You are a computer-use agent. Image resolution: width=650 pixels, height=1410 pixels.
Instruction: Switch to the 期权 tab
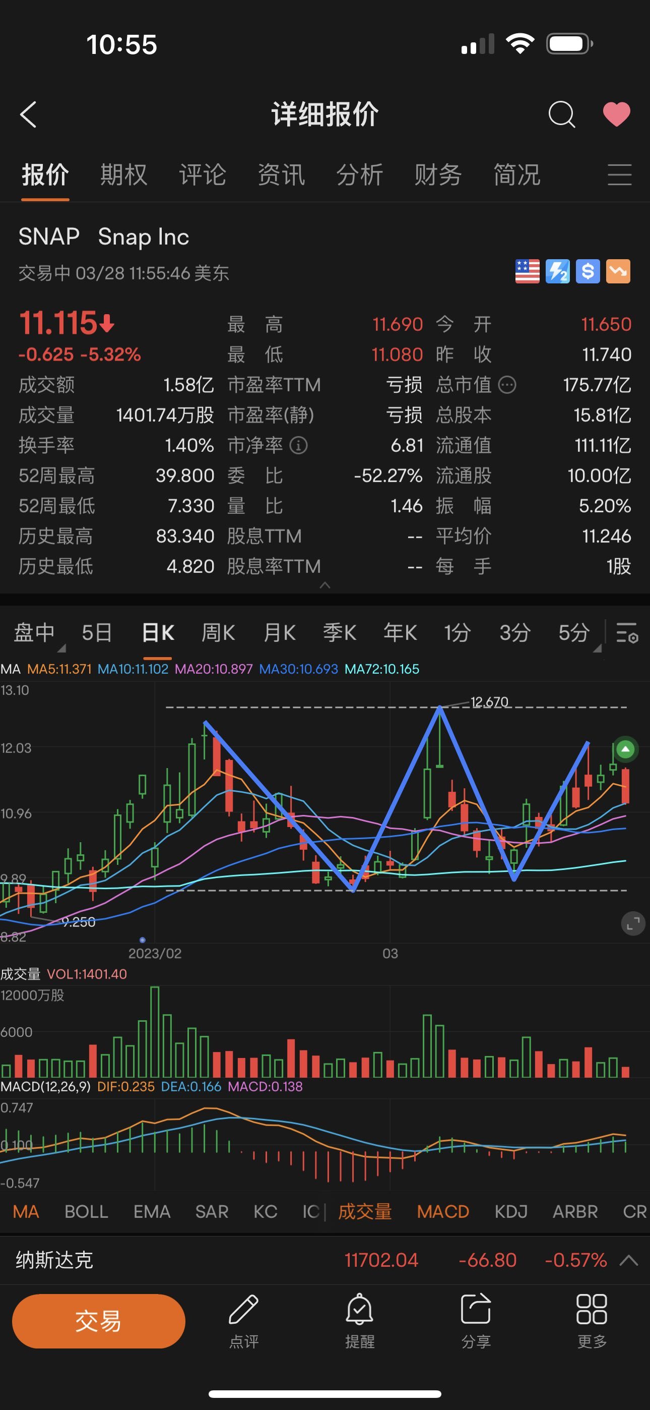[123, 174]
